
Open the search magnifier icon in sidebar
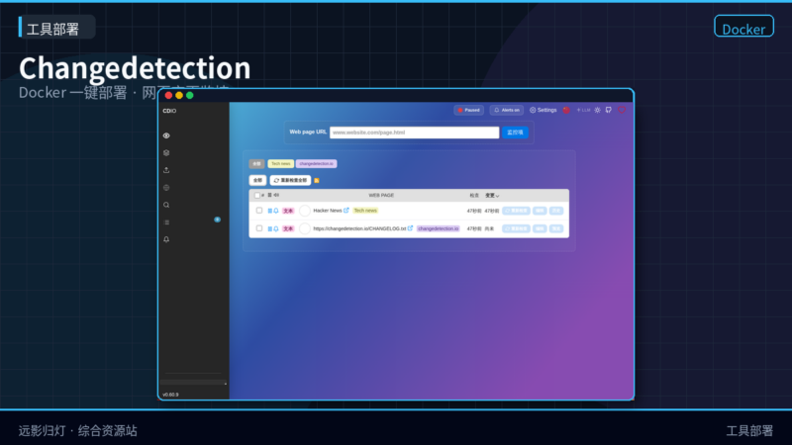166,205
